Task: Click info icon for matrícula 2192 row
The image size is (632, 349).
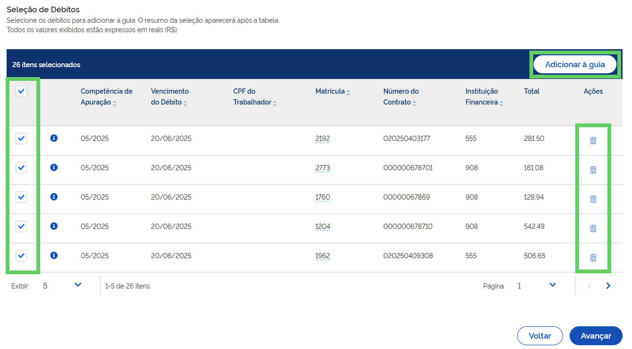Action: [x=54, y=138]
